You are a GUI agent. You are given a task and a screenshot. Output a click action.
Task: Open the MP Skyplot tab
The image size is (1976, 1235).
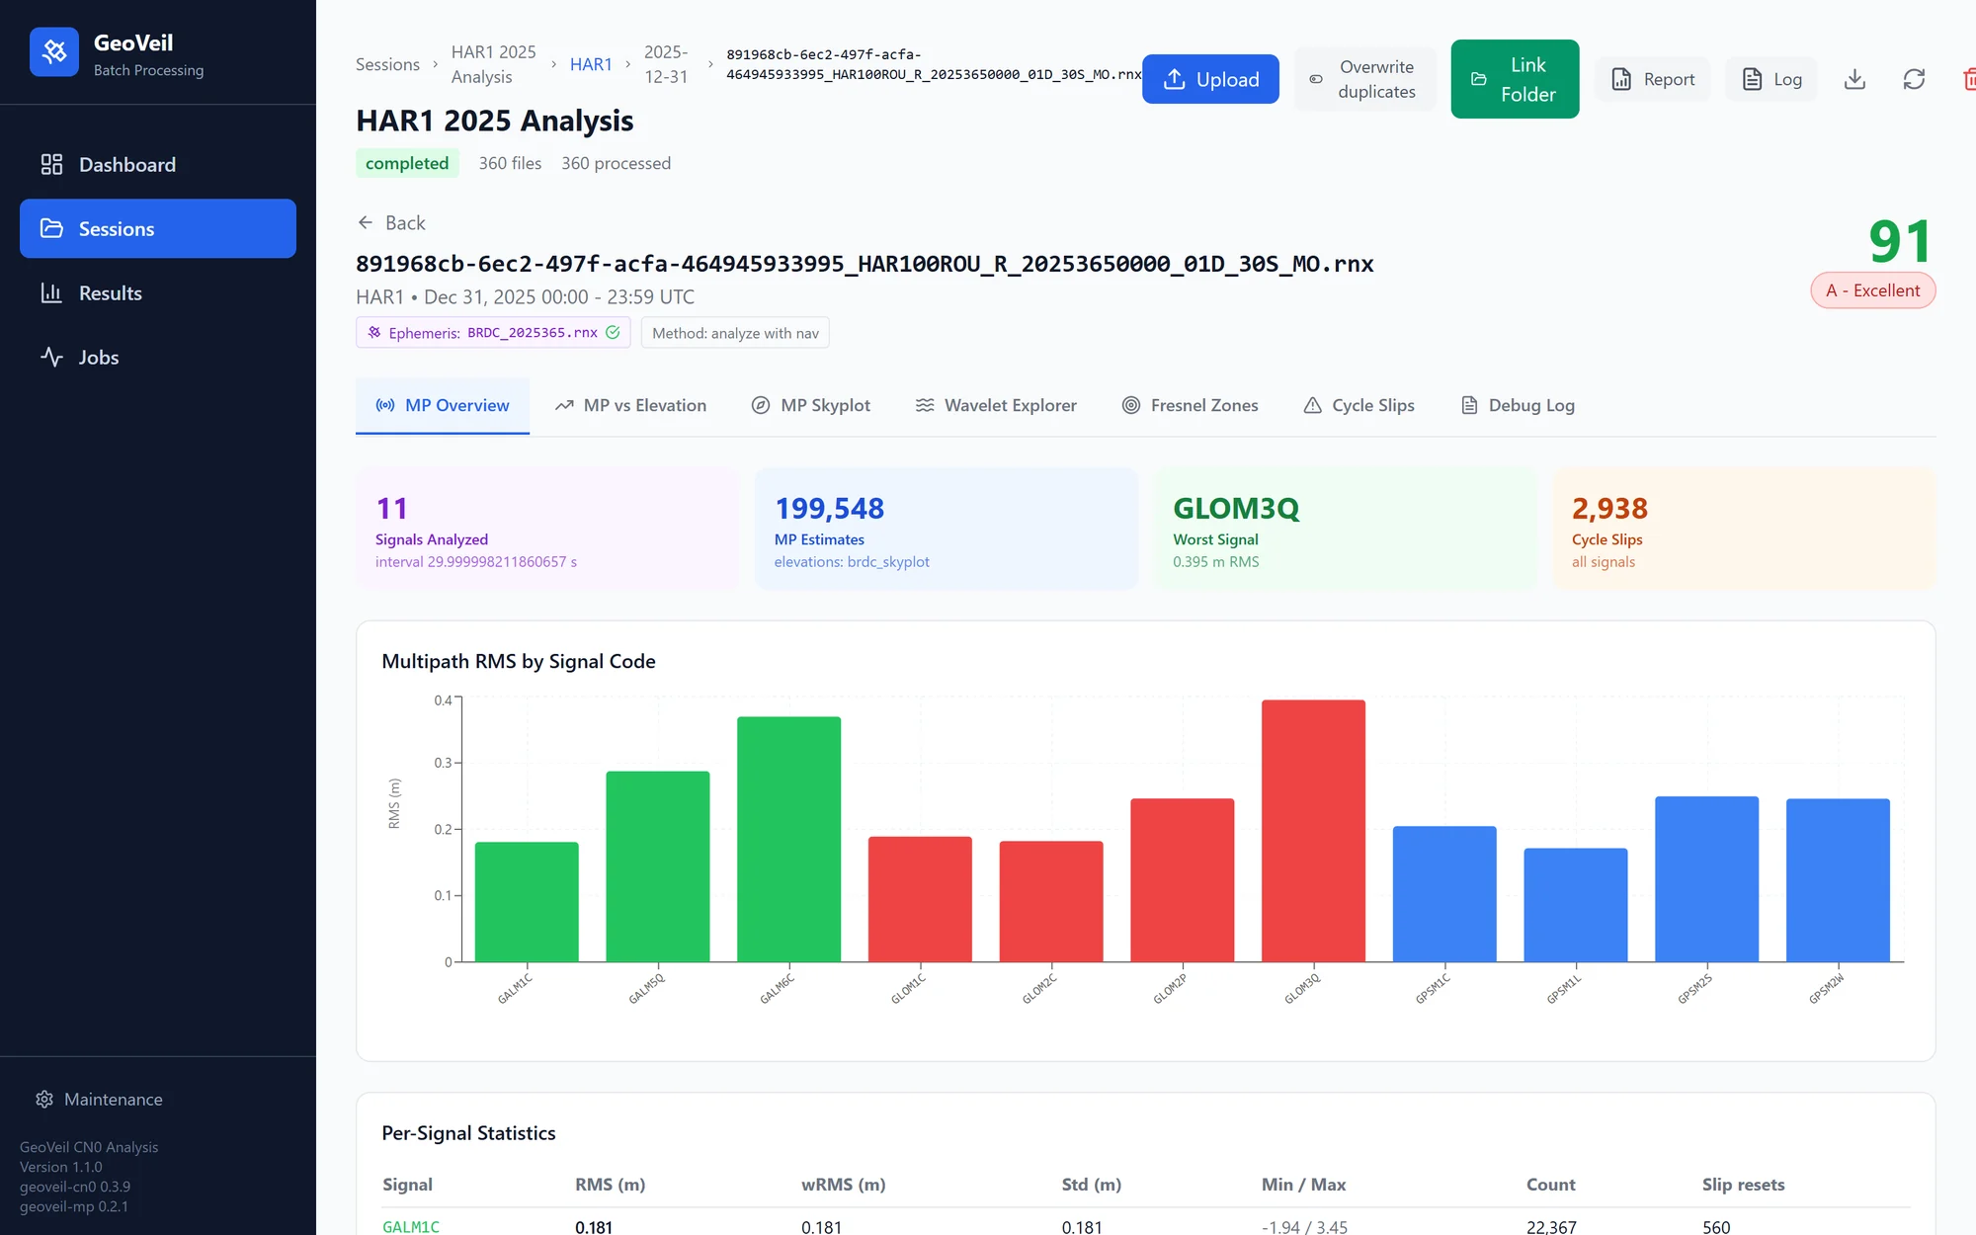tap(811, 405)
